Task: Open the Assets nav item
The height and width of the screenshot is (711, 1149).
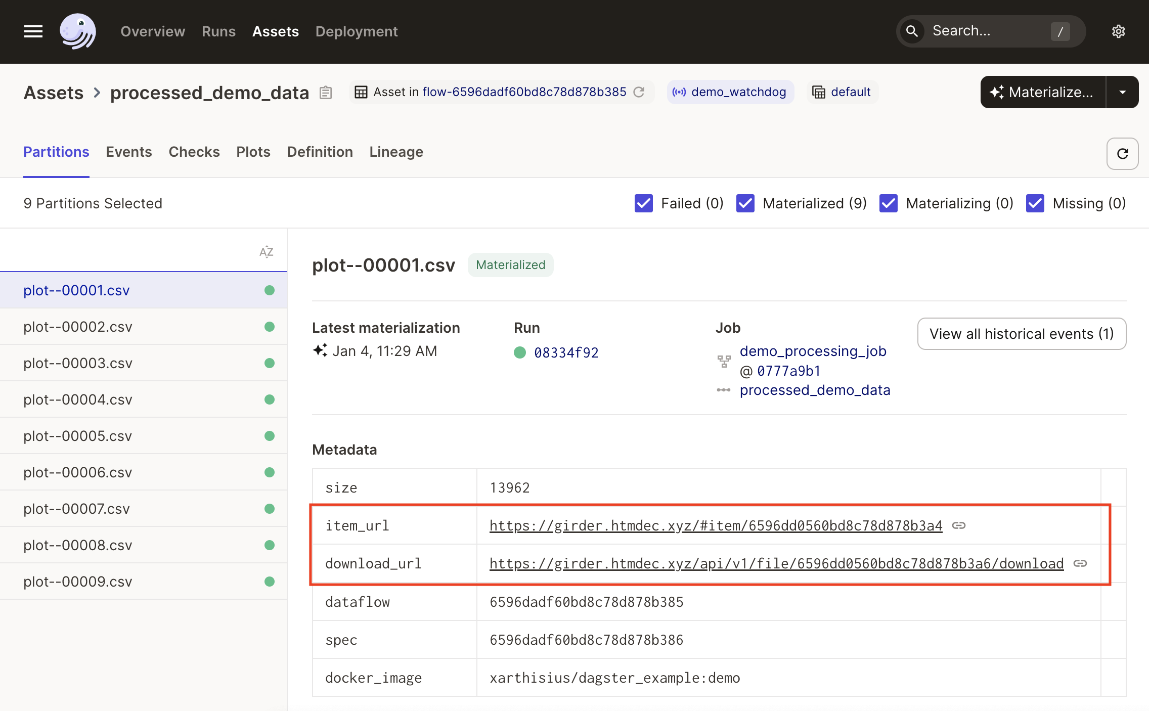Action: point(276,31)
